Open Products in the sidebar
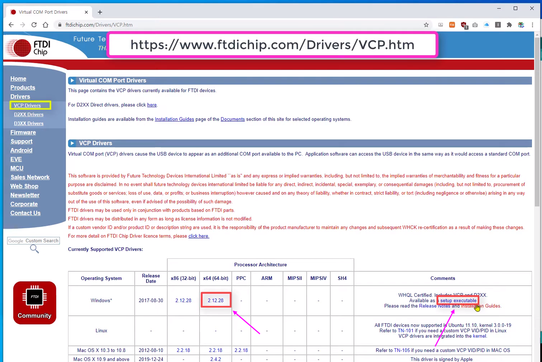This screenshot has width=542, height=362. click(23, 87)
